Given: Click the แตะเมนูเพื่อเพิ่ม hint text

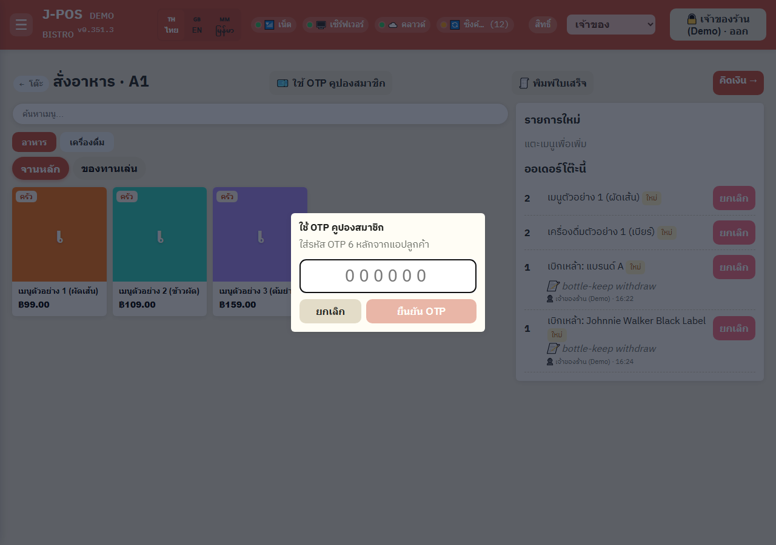Looking at the screenshot, I should (555, 144).
